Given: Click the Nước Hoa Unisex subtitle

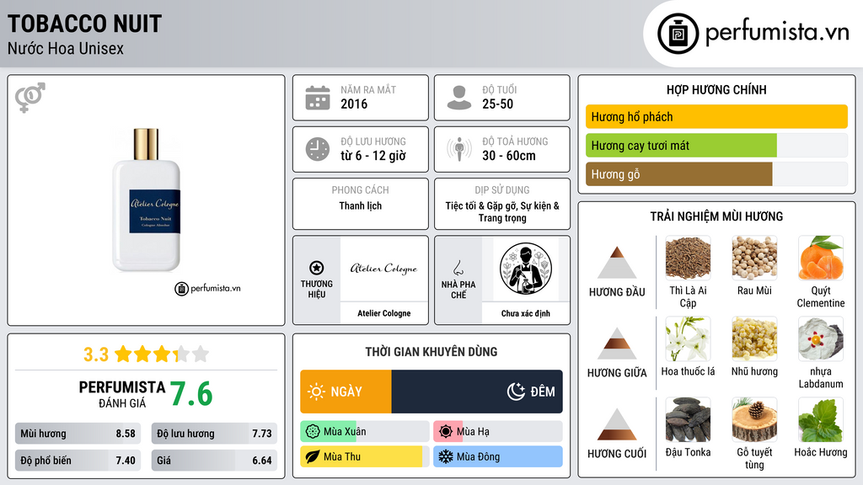Looking at the screenshot, I should coord(66,49).
